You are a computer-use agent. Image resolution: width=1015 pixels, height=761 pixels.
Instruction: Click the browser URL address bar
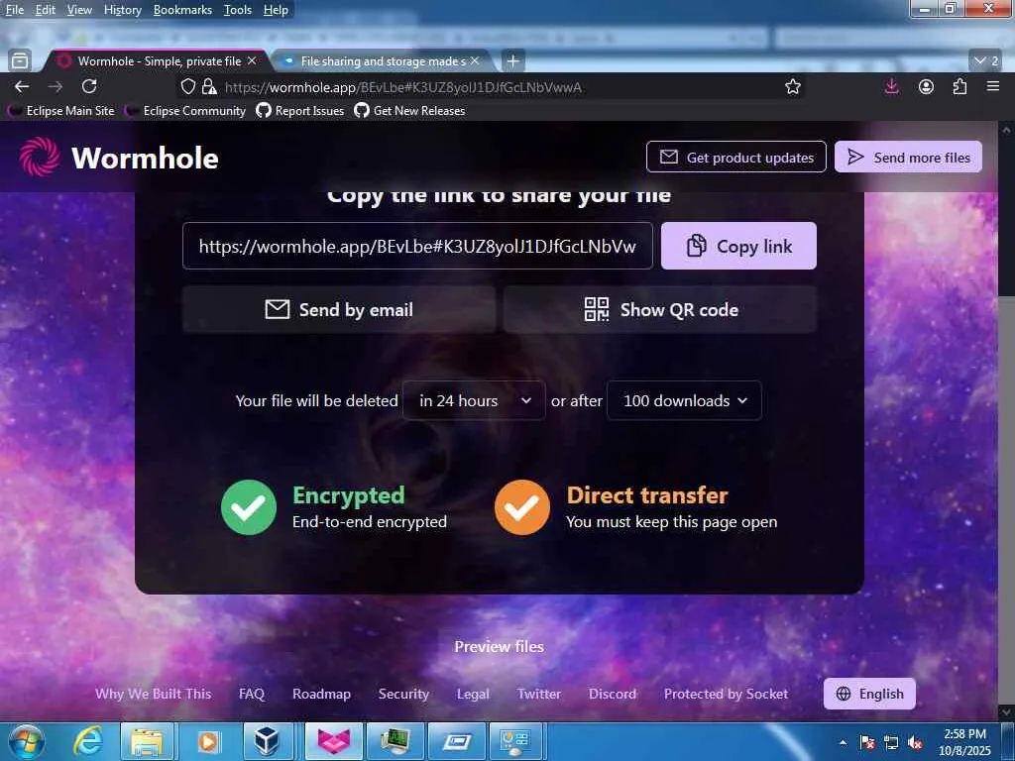click(492, 87)
